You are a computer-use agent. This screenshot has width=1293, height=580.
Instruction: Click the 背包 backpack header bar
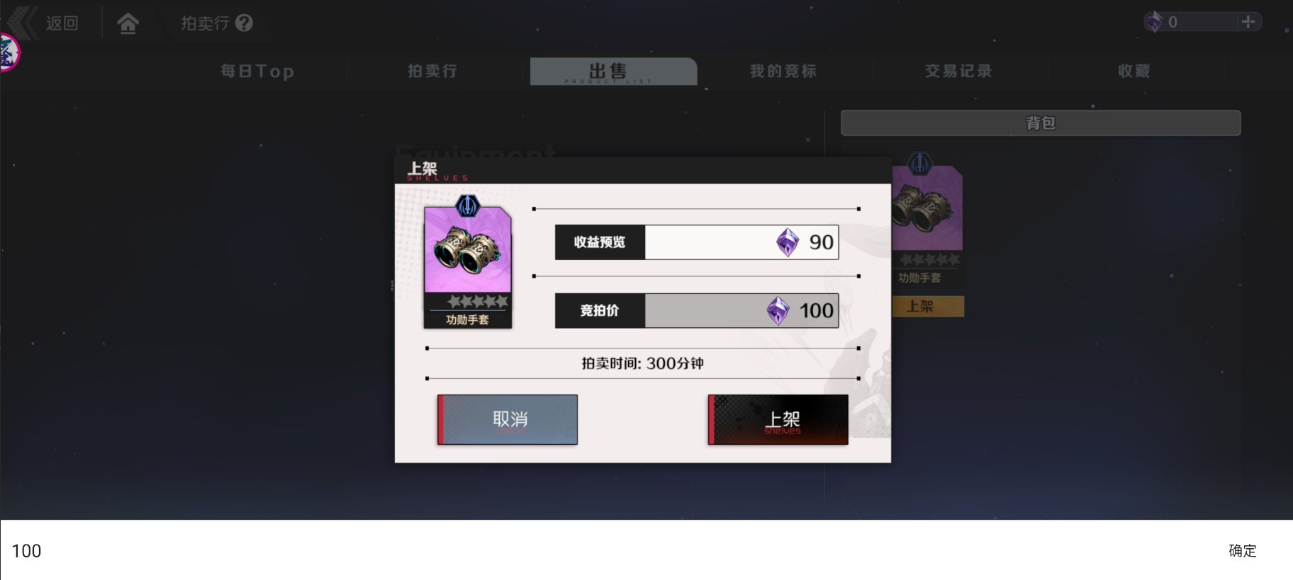[x=1041, y=123]
